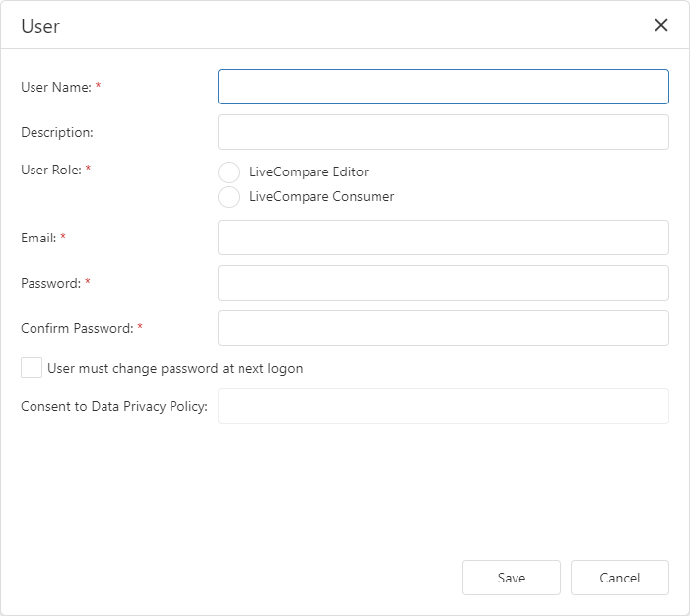Click into the Description field

coord(444,132)
